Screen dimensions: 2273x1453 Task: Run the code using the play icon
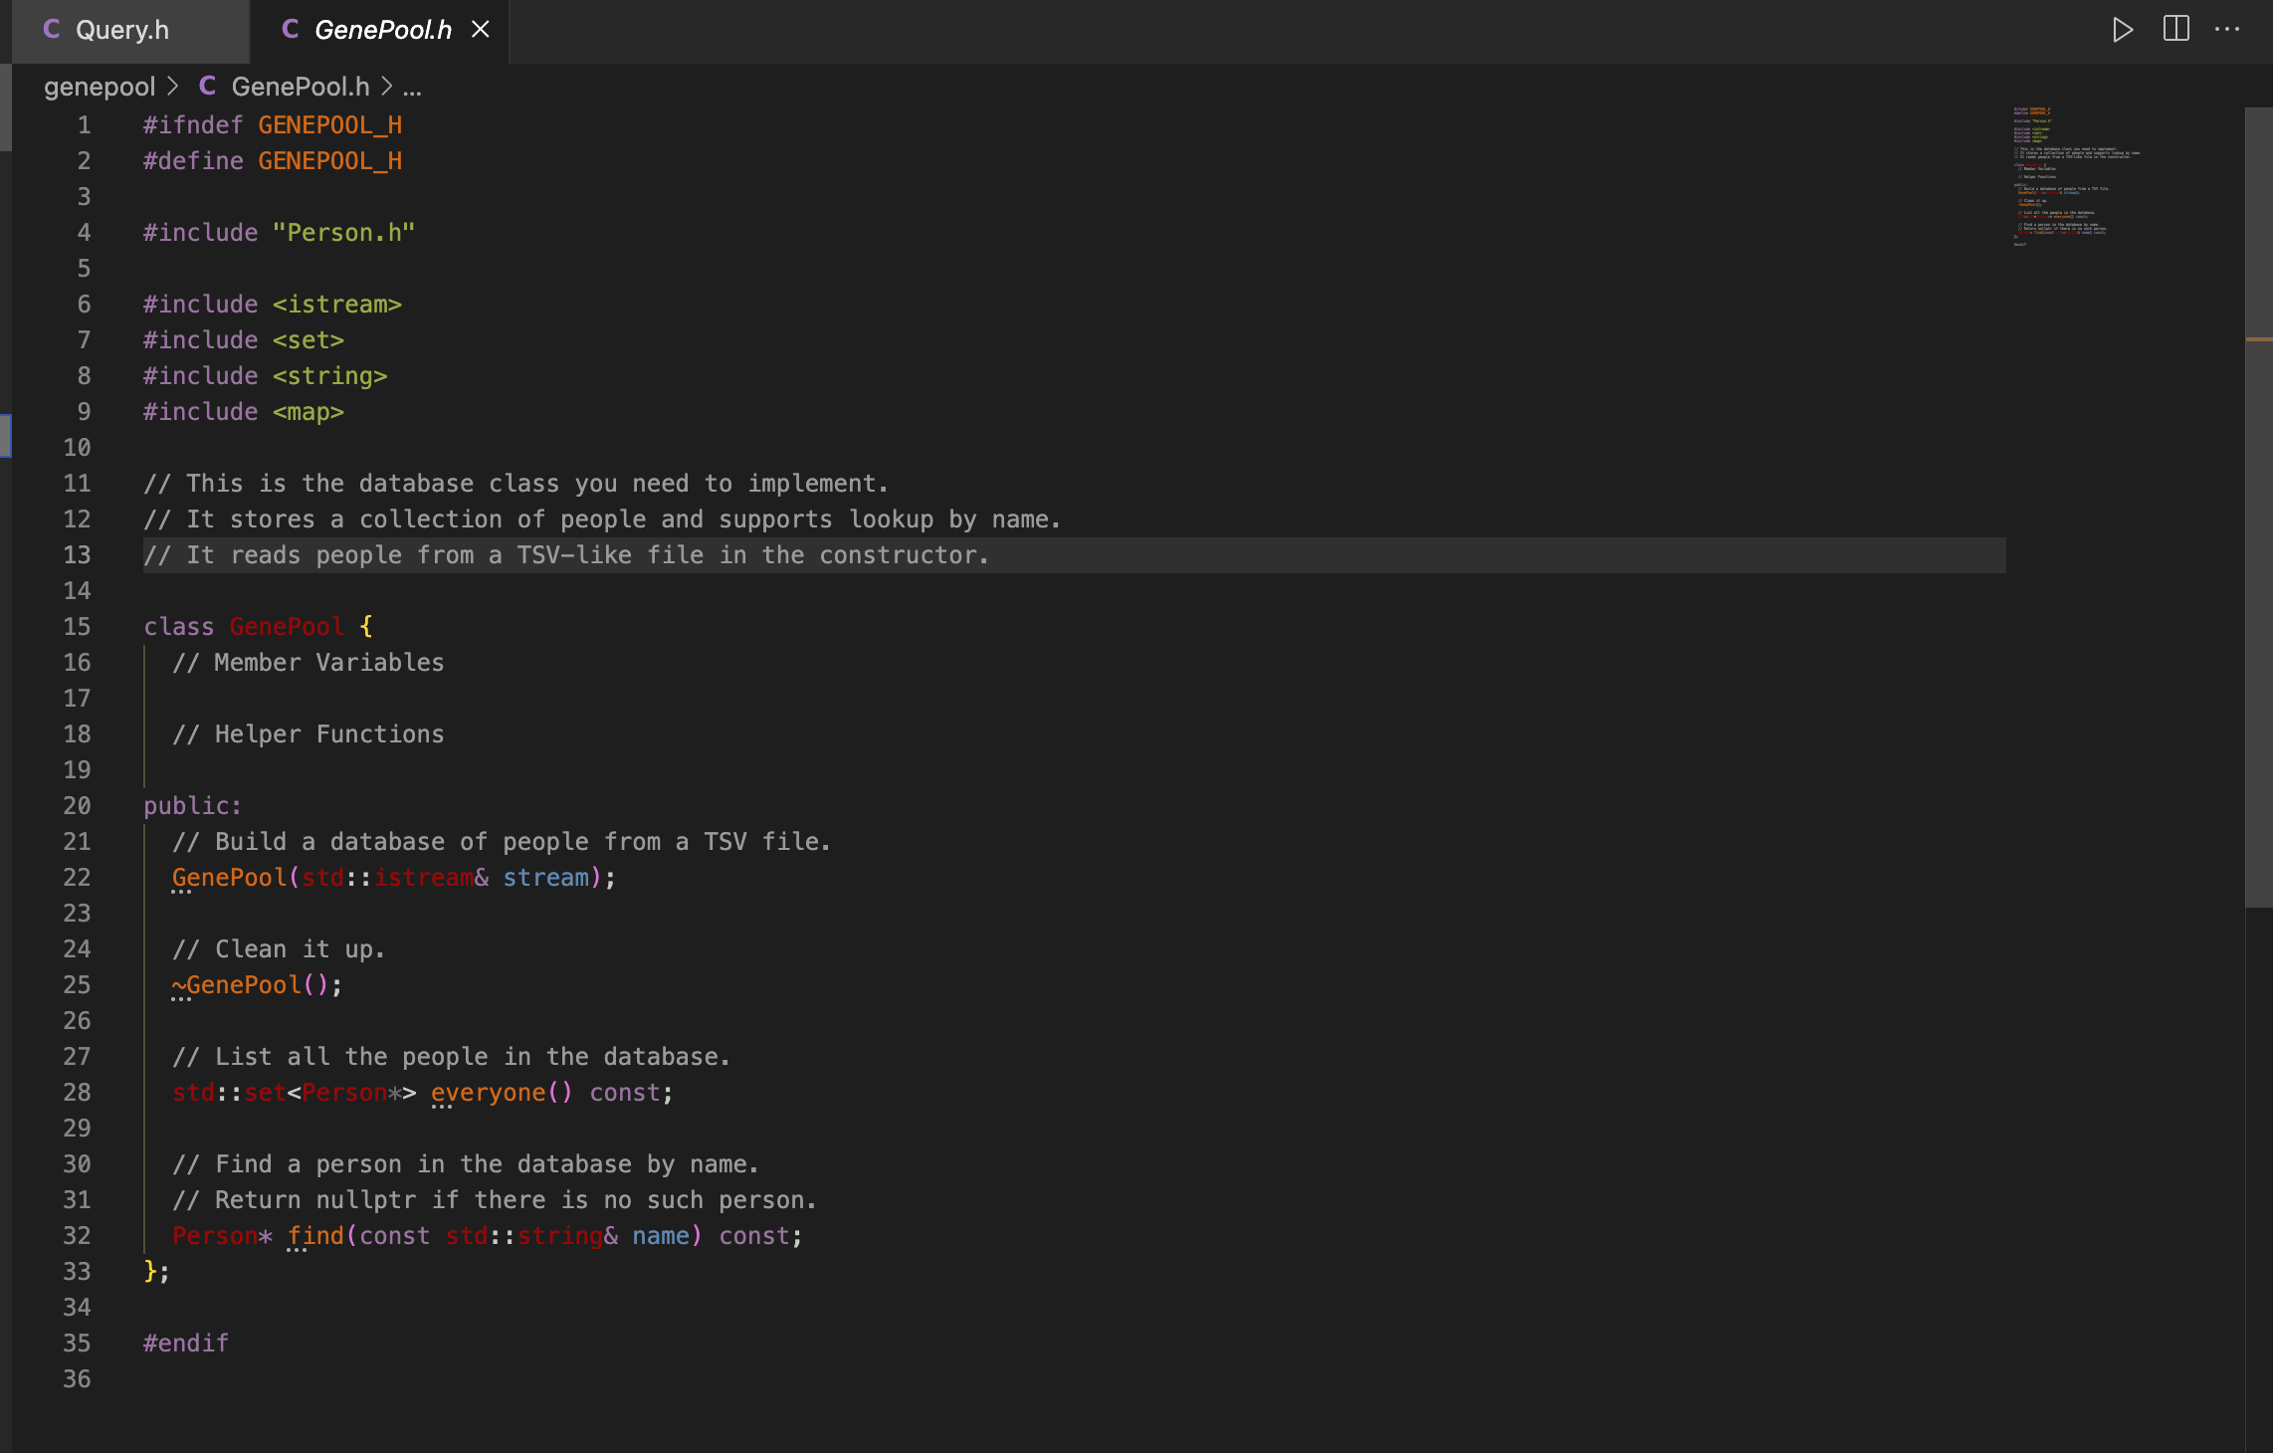click(2122, 29)
